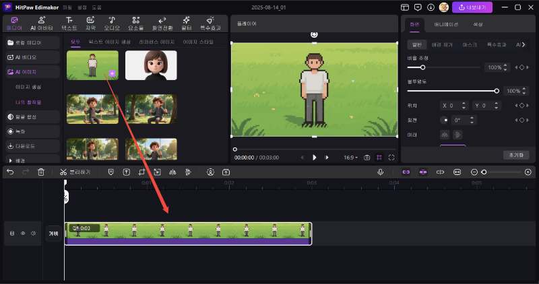This screenshot has height=284, width=539.
Task: Click the track cover (커버) button
Action: pos(53,234)
